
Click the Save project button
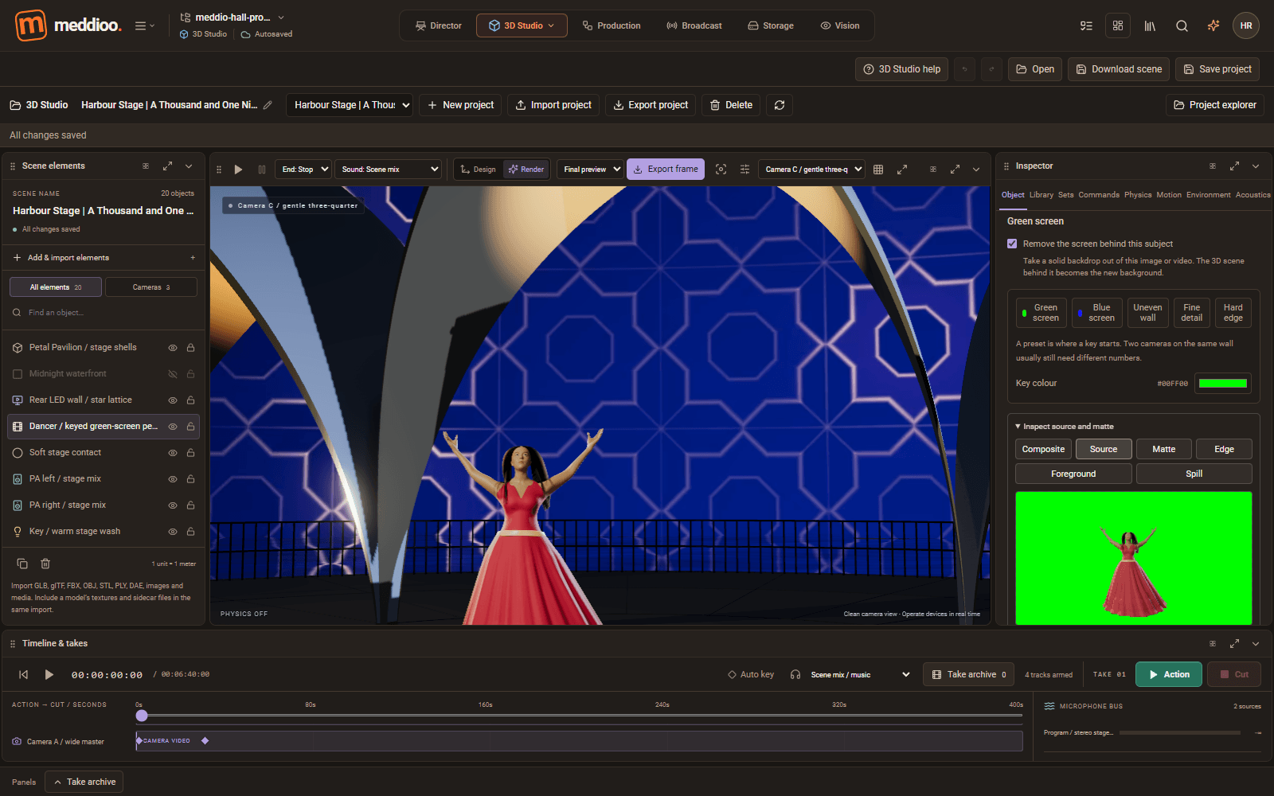tap(1217, 69)
